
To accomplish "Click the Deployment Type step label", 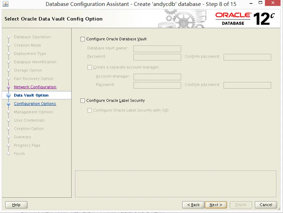I will [x=30, y=54].
